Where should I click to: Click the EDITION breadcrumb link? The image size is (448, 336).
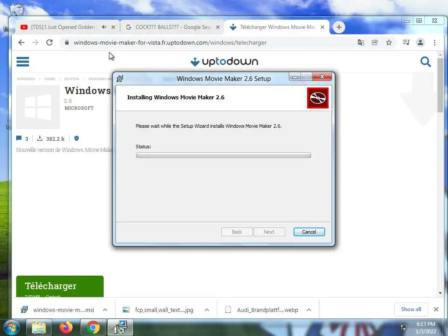(x=72, y=79)
